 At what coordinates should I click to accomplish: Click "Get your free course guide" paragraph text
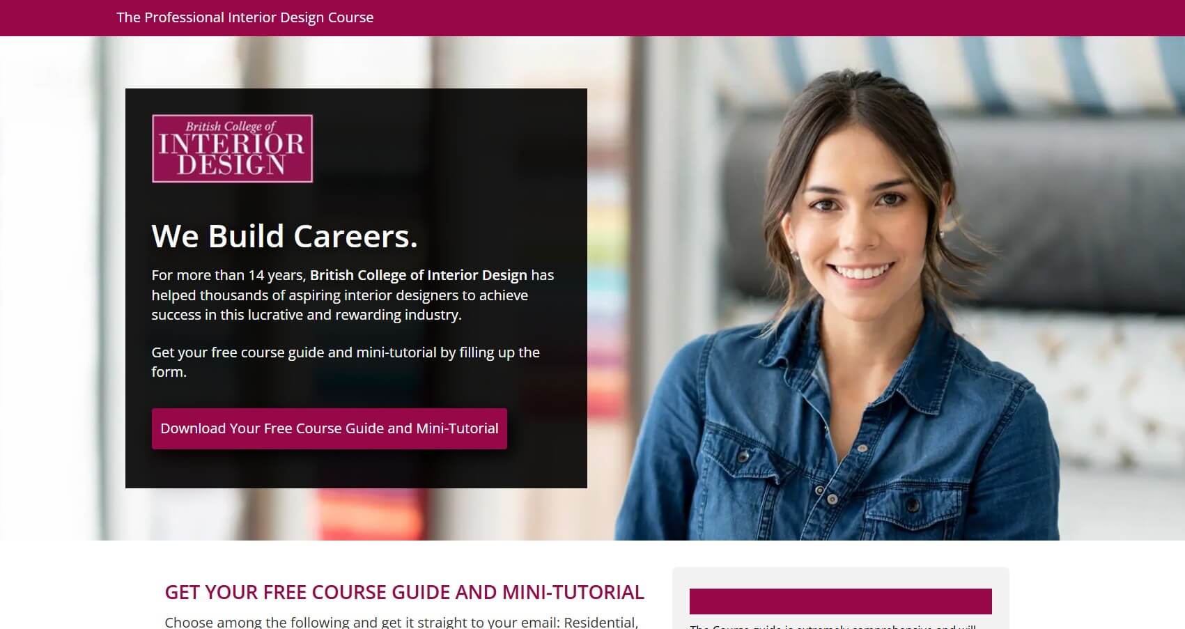click(x=346, y=362)
